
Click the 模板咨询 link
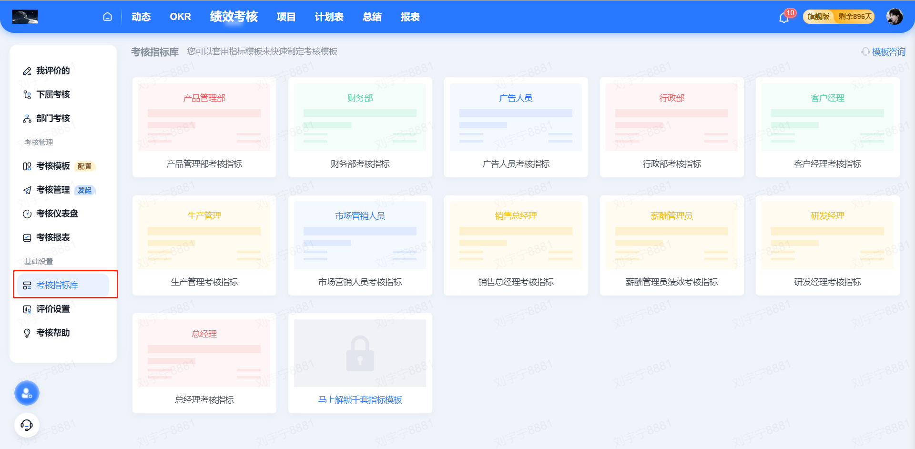tap(888, 51)
